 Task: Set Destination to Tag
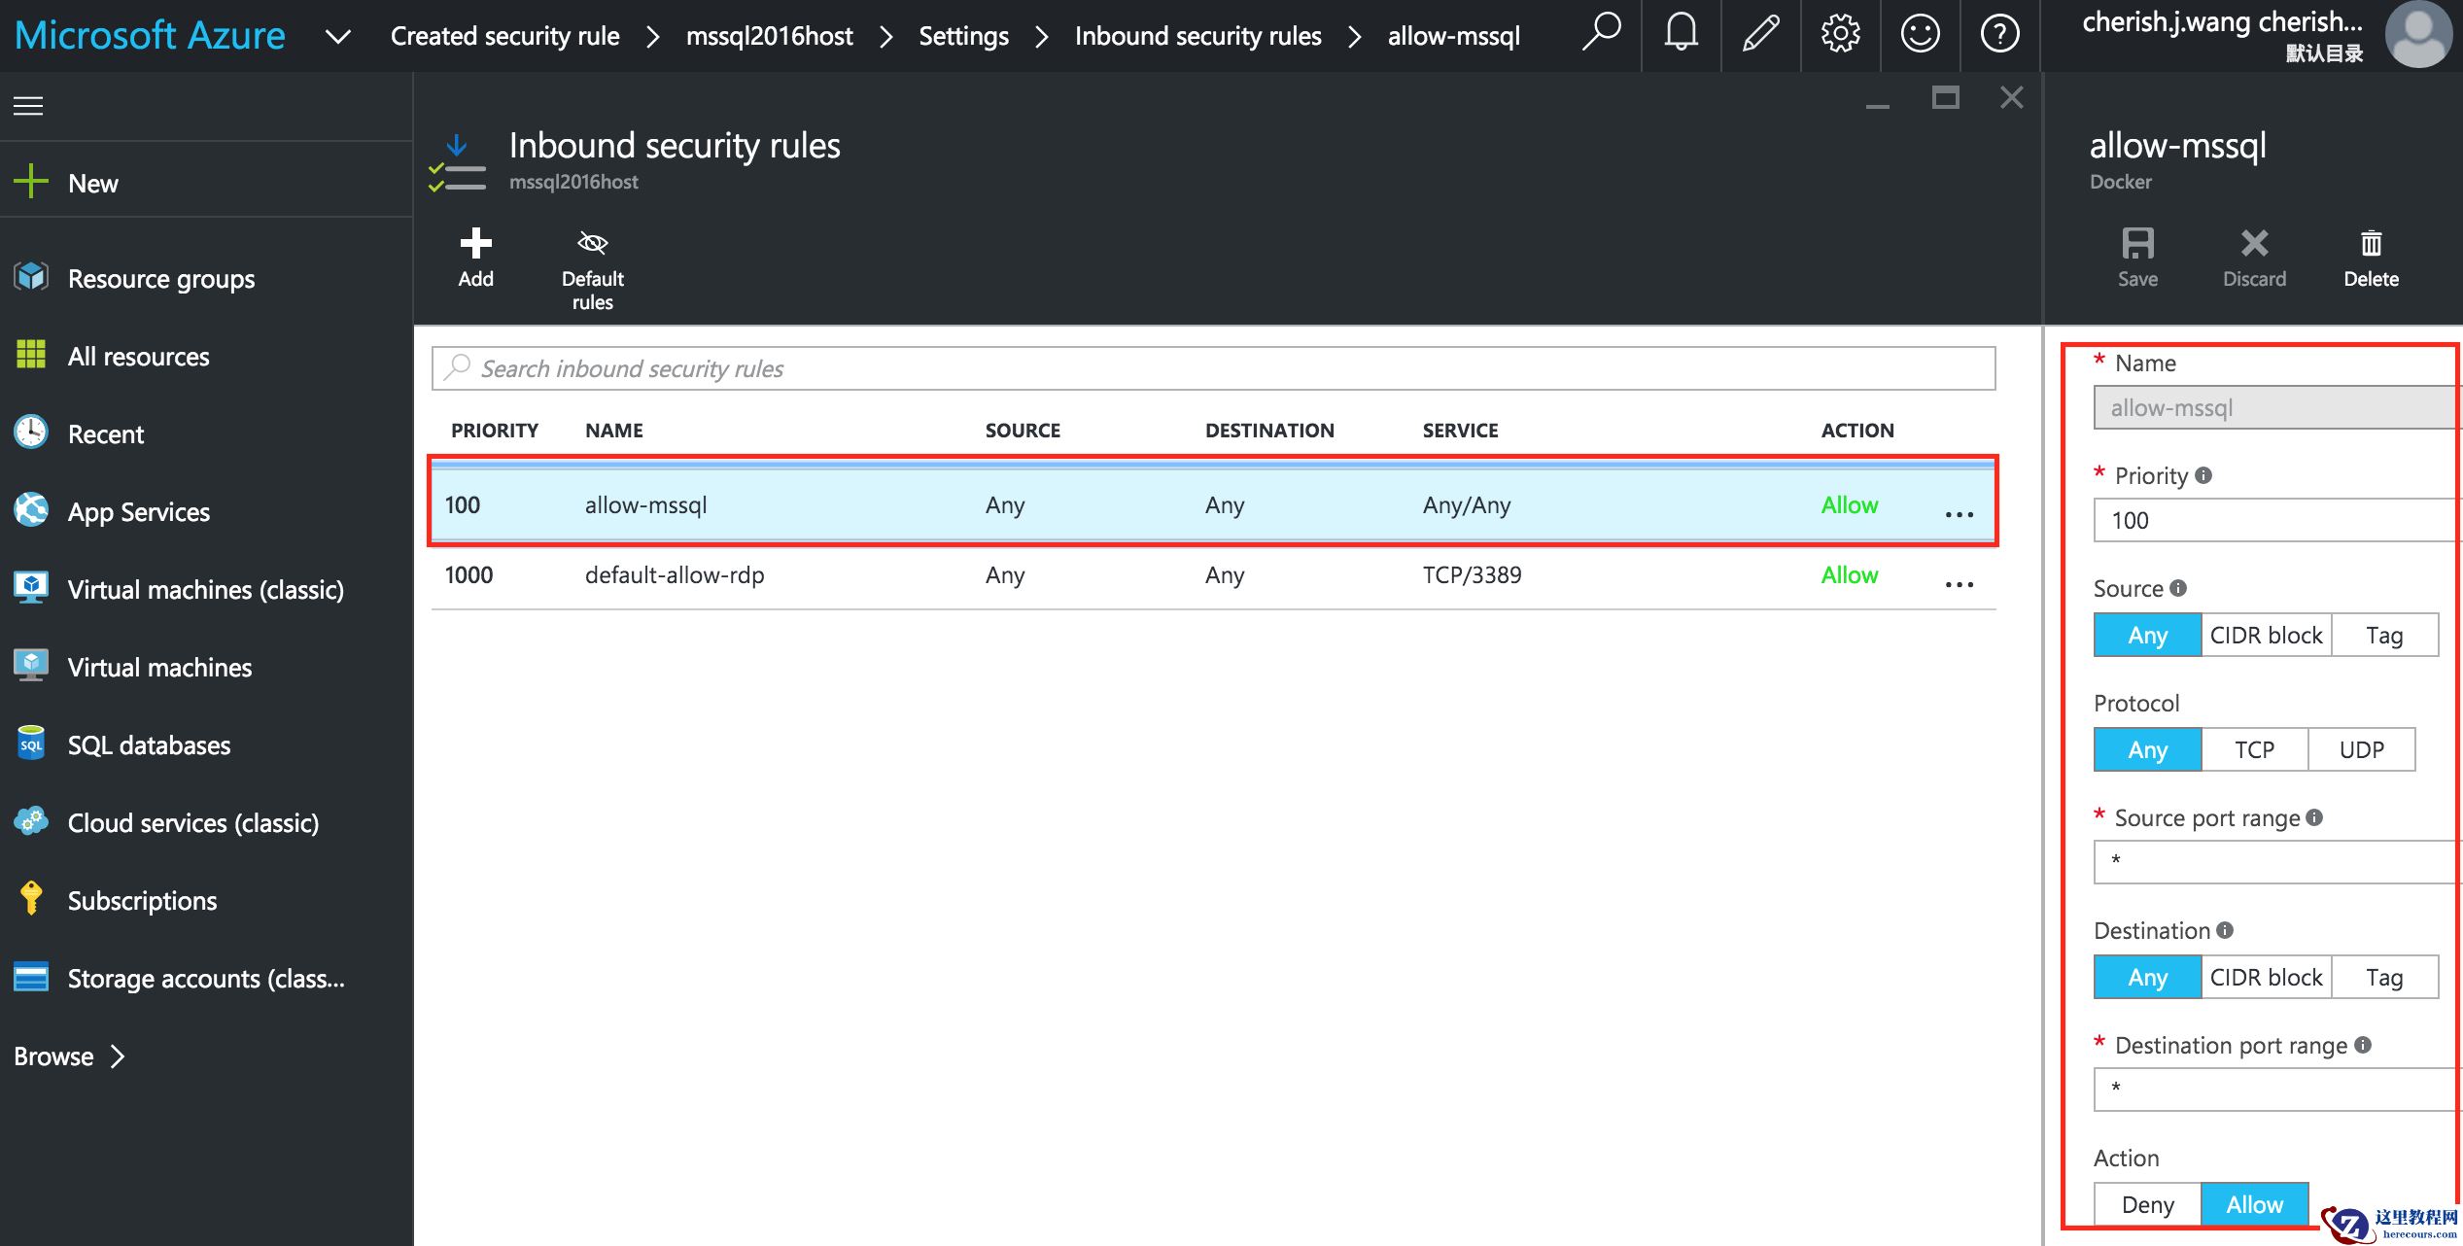(2384, 977)
